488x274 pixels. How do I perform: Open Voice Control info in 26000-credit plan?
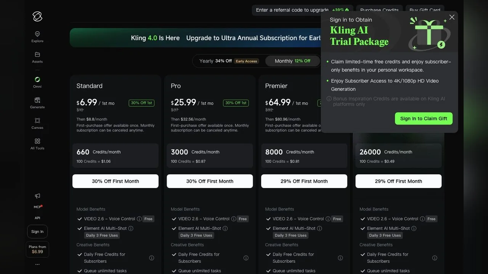pyautogui.click(x=422, y=219)
